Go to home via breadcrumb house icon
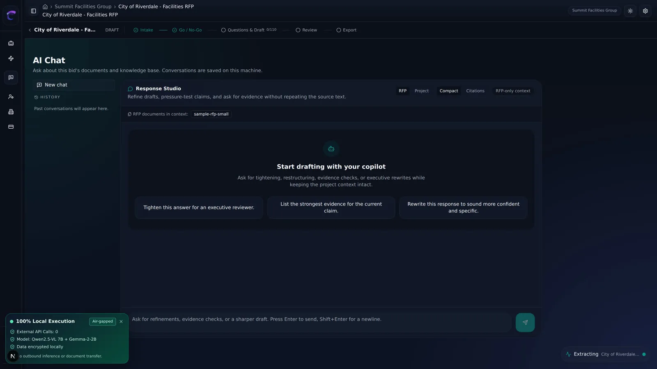The height and width of the screenshot is (369, 657). coord(45,7)
